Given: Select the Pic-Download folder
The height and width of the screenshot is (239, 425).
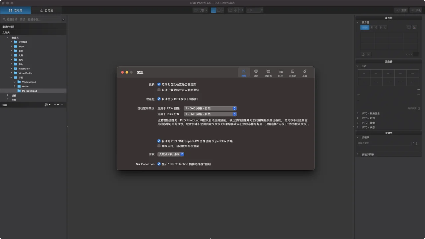Looking at the screenshot, I should pos(33,91).
